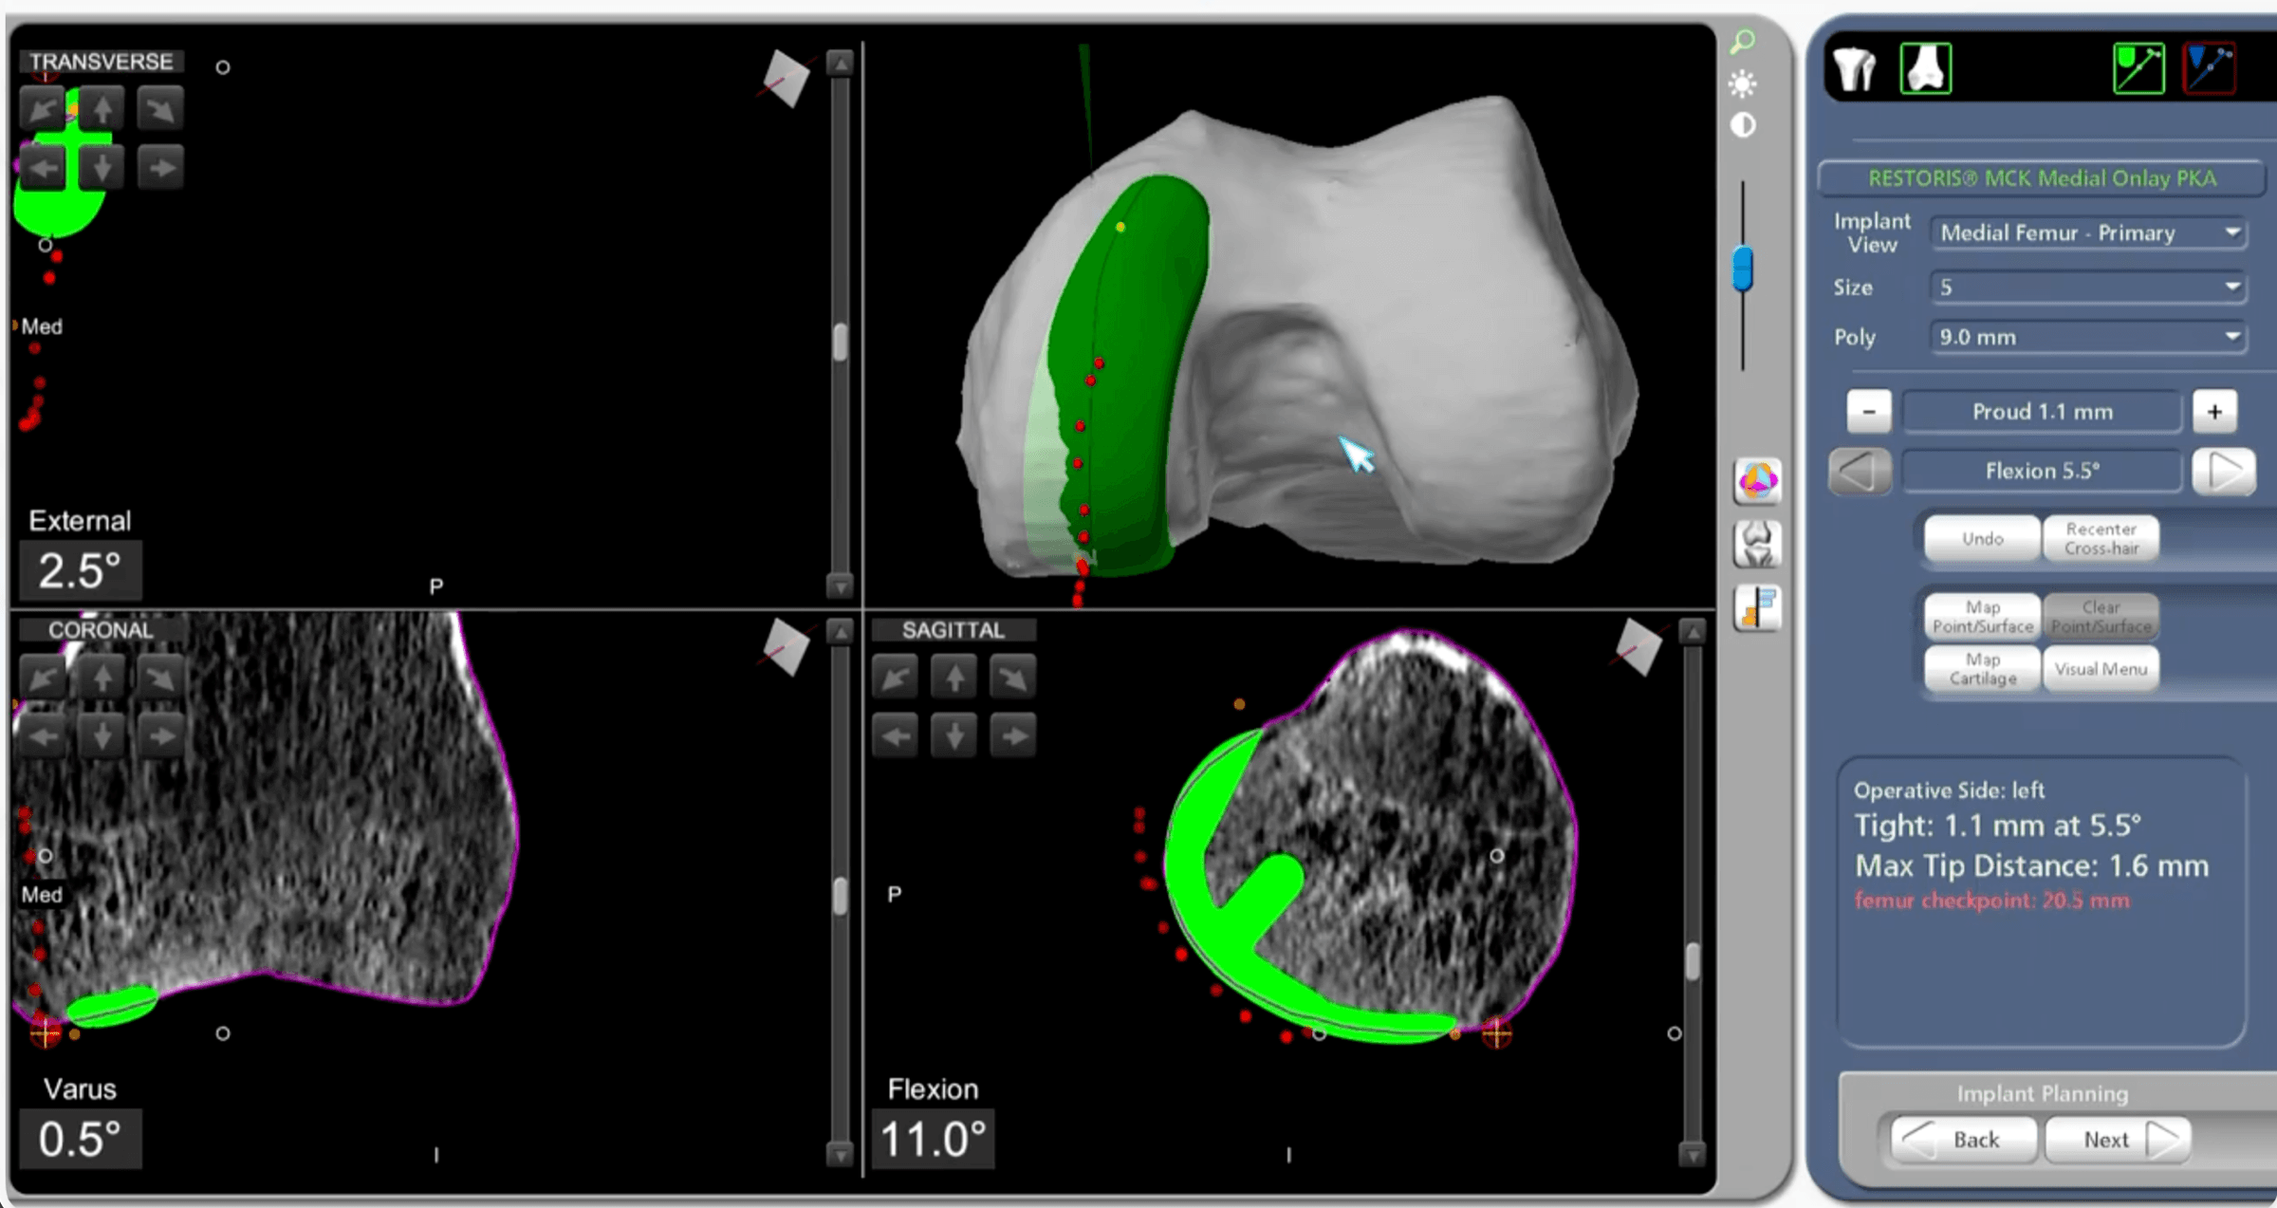Click right arrow in Sagittal view
2277x1208 pixels.
tap(1013, 735)
